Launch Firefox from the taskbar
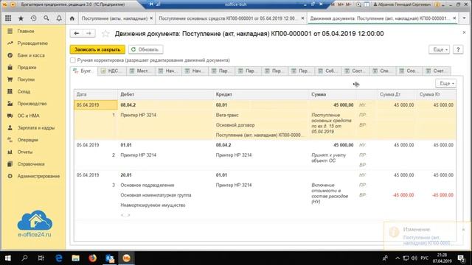The width and height of the screenshot is (472, 265). point(92,258)
